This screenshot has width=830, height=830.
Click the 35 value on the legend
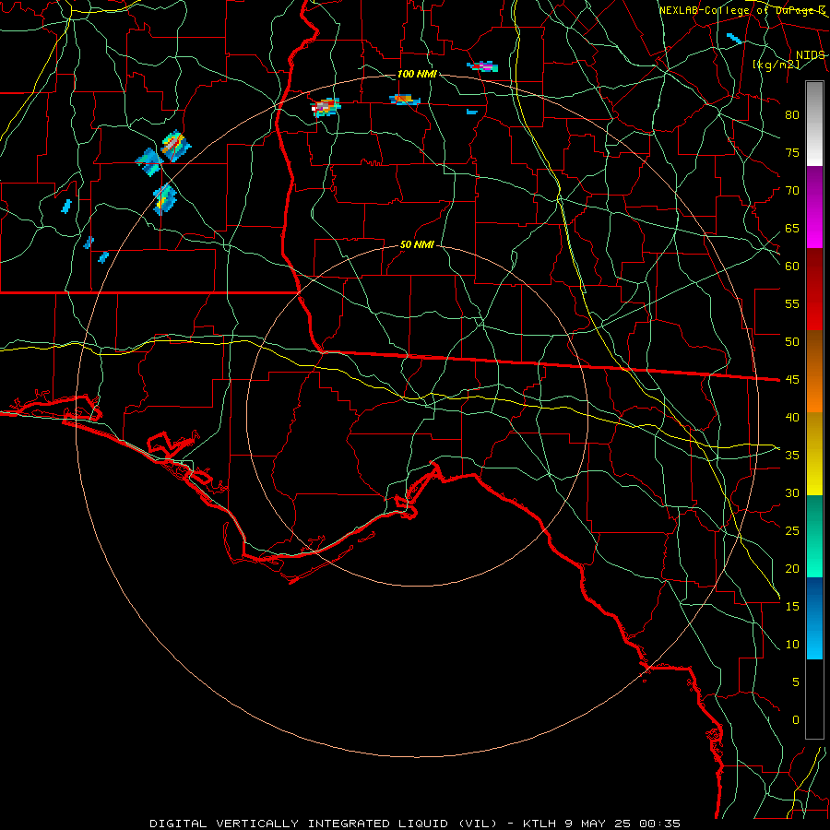point(792,456)
